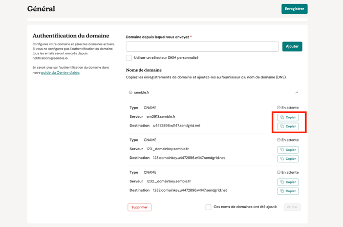Screen dimensions: 343x227
Task: Open the guide du Centre d'aide link
Action: (60, 73)
